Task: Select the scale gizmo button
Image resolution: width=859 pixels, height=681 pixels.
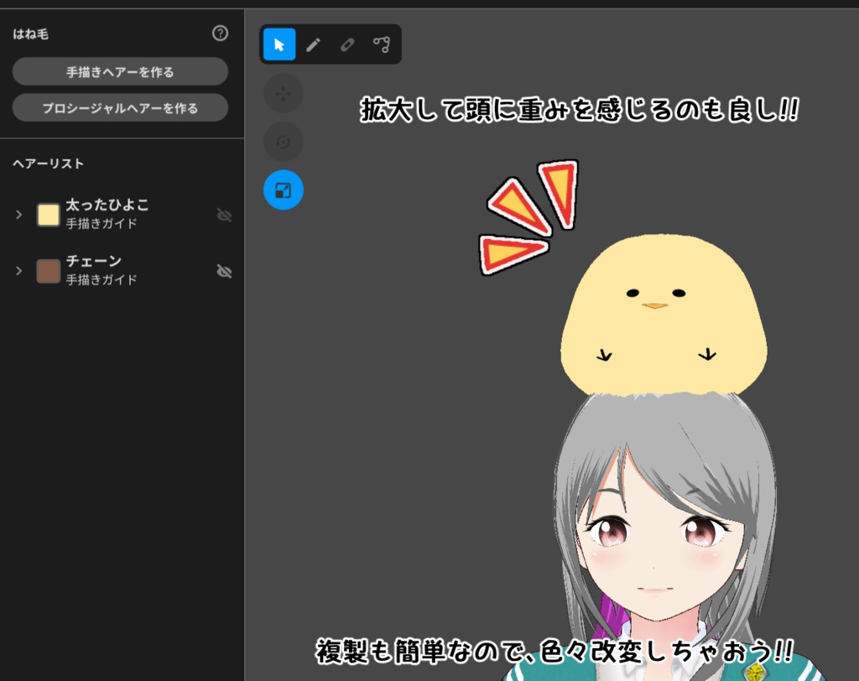Action: click(283, 190)
